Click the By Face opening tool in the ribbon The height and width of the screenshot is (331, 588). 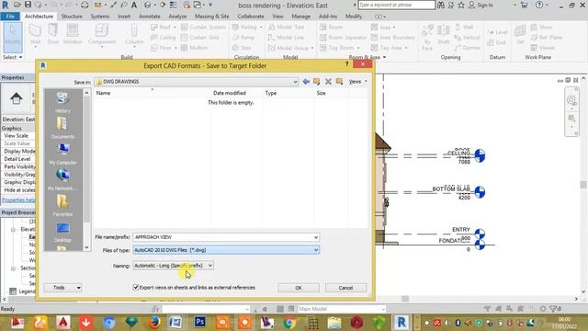coord(427,38)
